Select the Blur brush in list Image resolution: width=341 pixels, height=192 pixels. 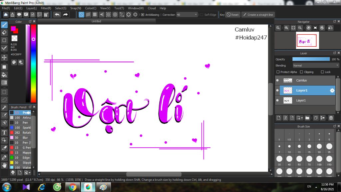coord(20,138)
